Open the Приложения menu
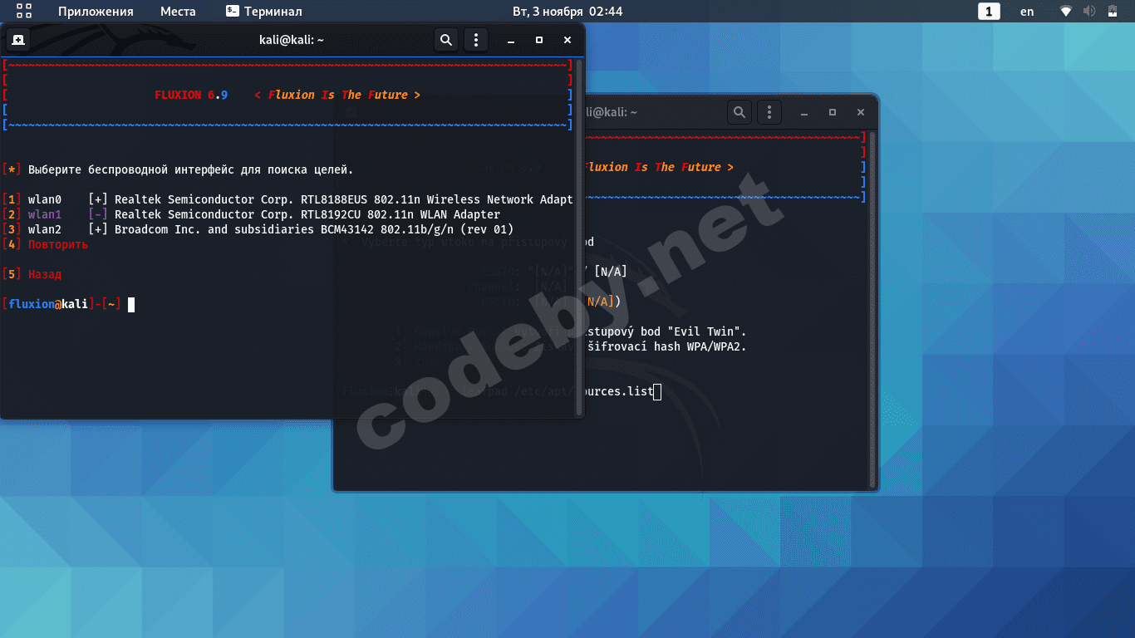 coord(96,12)
